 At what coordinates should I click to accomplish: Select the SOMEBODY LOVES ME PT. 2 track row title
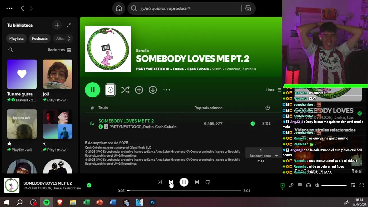(x=126, y=121)
